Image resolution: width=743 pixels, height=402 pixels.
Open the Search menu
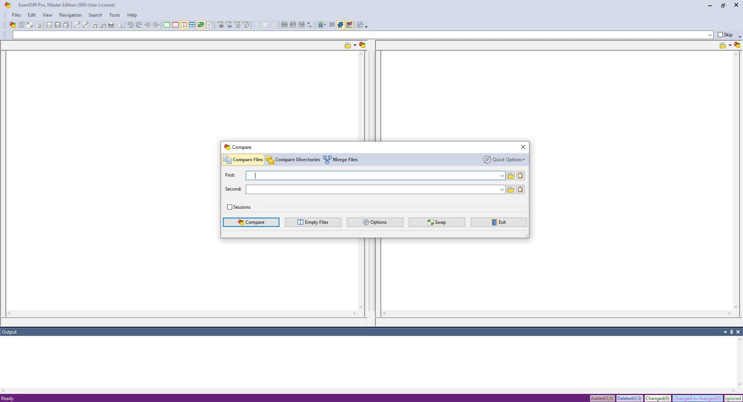tap(95, 15)
